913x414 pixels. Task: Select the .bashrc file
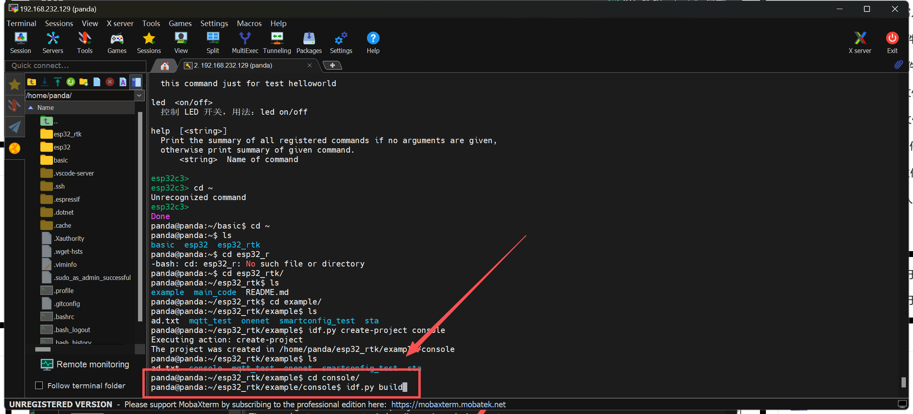click(58, 317)
